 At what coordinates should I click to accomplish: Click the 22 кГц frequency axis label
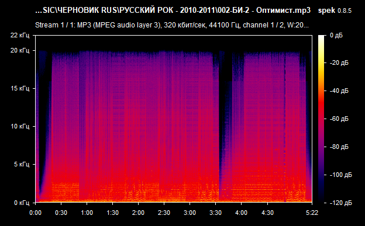[20, 35]
